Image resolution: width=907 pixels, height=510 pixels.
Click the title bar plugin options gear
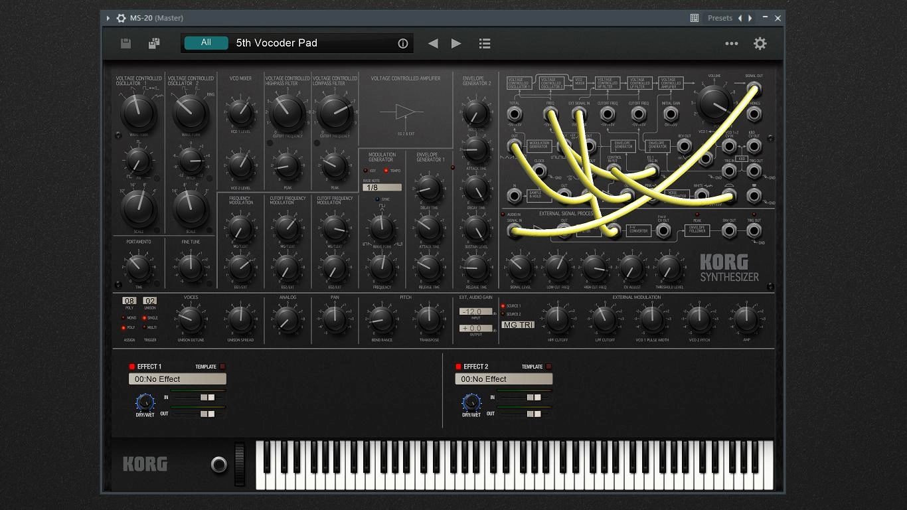tap(121, 18)
